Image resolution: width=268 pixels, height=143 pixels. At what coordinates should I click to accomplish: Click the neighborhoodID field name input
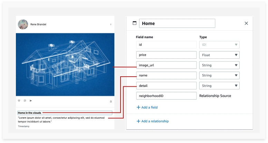pyautogui.click(x=166, y=96)
